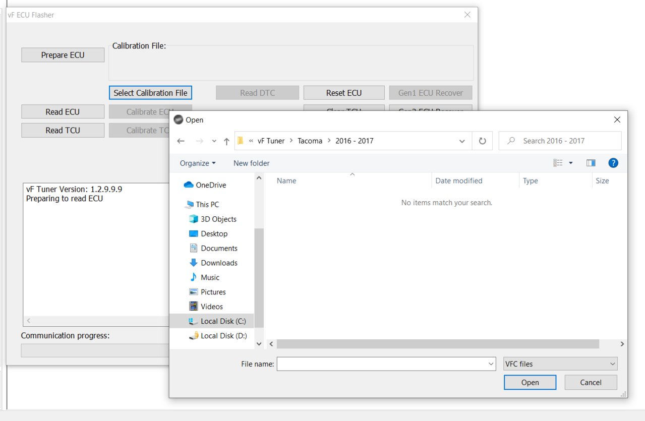Viewport: 645px width, 421px height.
Task: Show hidden breadcrumb path chevrons
Action: pos(251,141)
